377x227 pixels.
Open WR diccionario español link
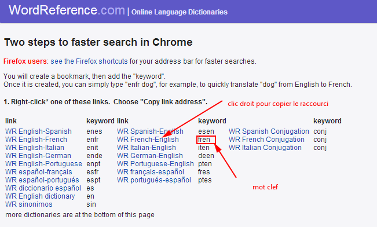43,188
